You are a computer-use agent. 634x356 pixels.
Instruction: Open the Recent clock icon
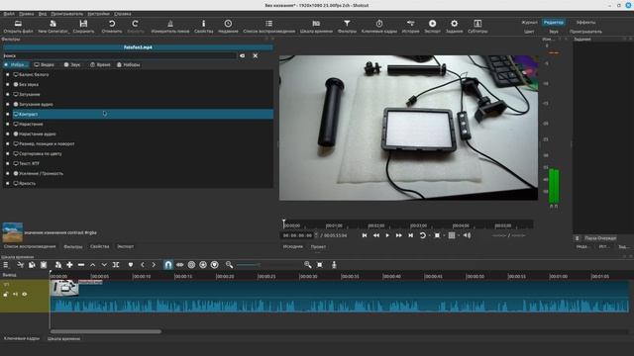tap(228, 24)
